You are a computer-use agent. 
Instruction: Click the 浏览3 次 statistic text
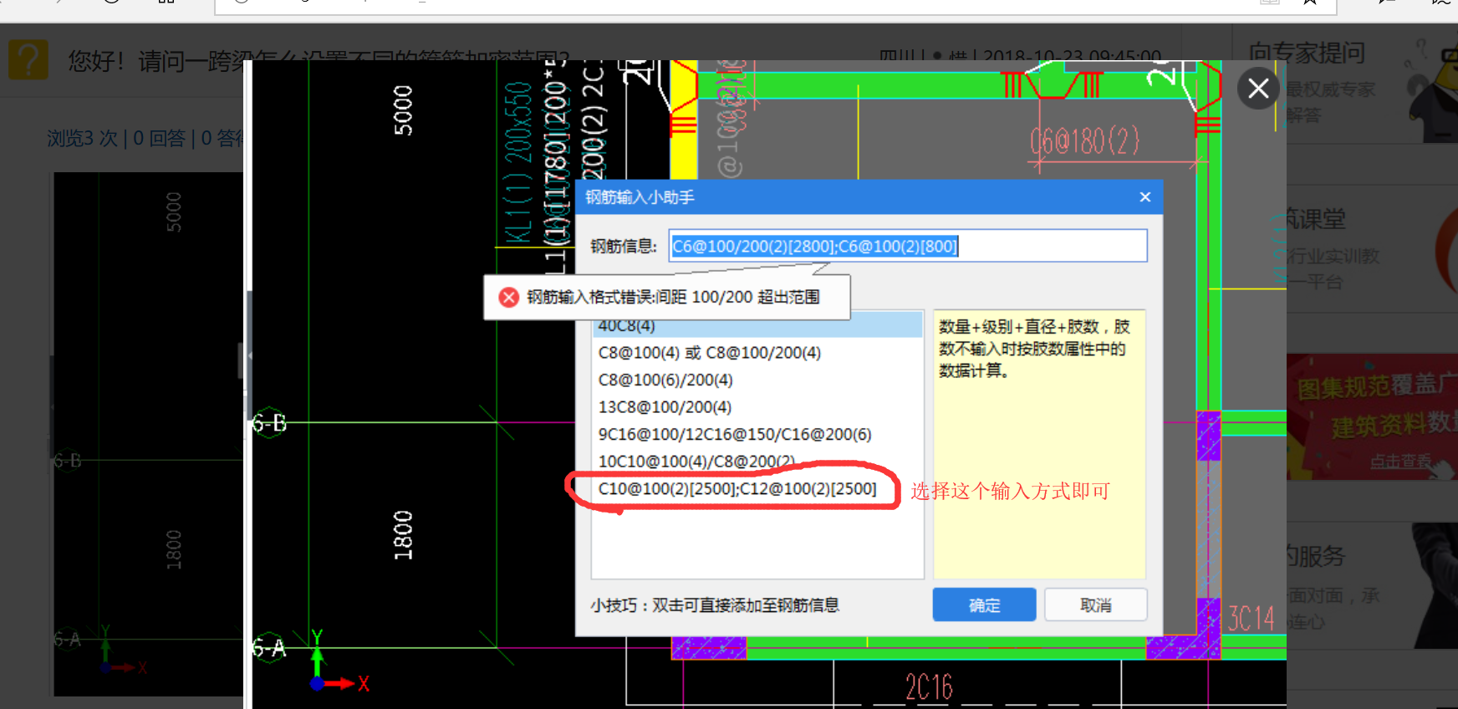click(x=82, y=138)
